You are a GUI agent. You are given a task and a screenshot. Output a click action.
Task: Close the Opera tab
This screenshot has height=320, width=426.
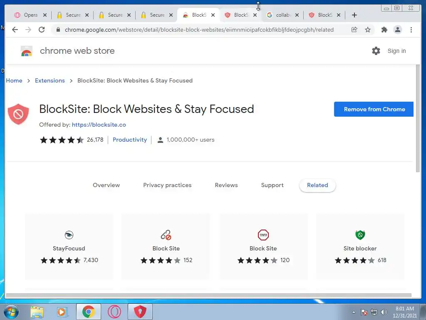(45, 15)
